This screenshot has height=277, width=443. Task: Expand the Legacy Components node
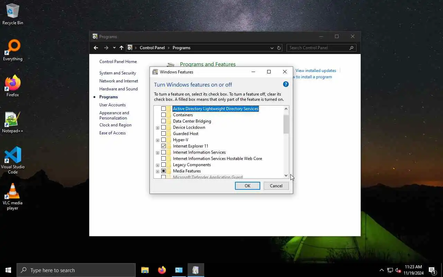tap(157, 165)
